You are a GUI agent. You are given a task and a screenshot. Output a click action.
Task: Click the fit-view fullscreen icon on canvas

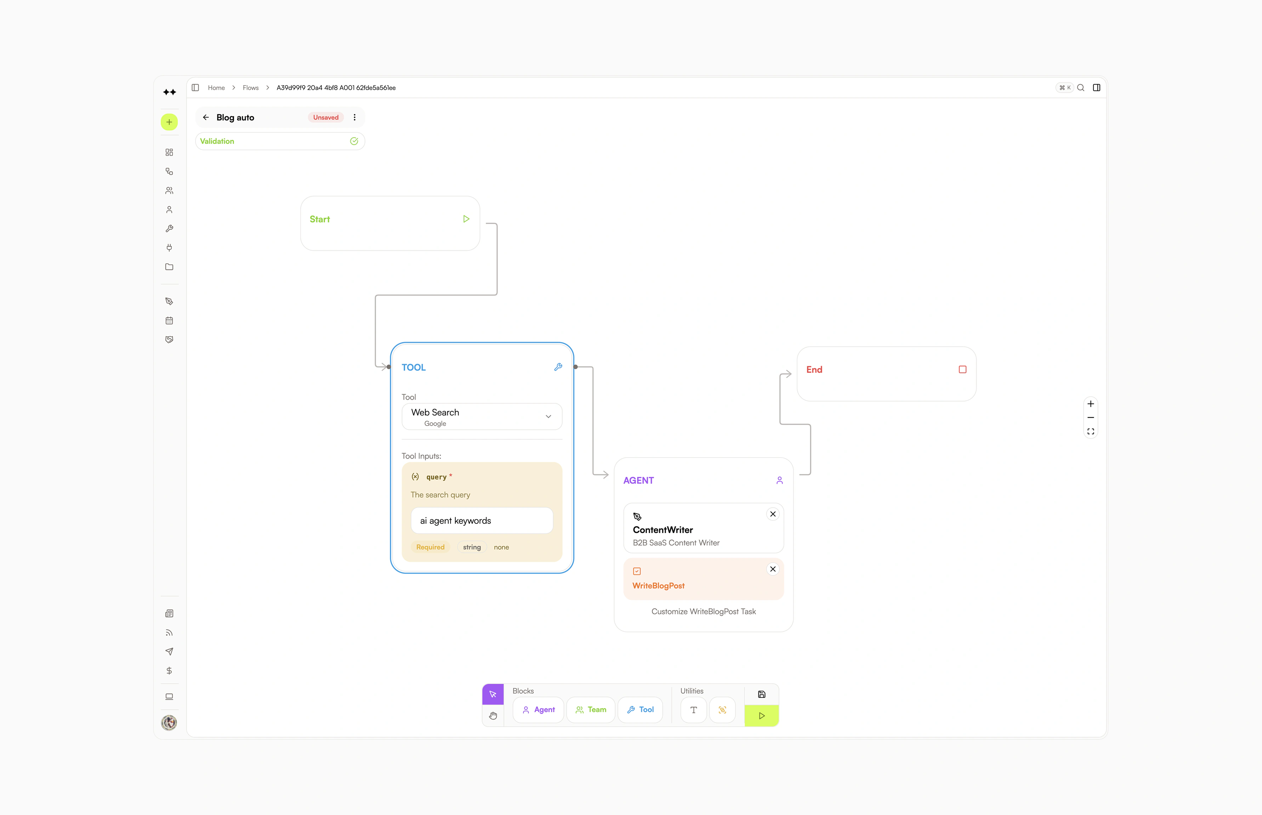(1091, 431)
